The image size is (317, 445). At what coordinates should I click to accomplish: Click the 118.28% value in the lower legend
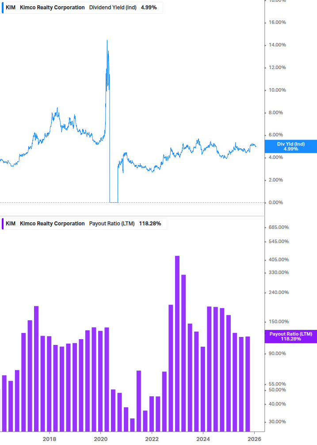pos(150,224)
